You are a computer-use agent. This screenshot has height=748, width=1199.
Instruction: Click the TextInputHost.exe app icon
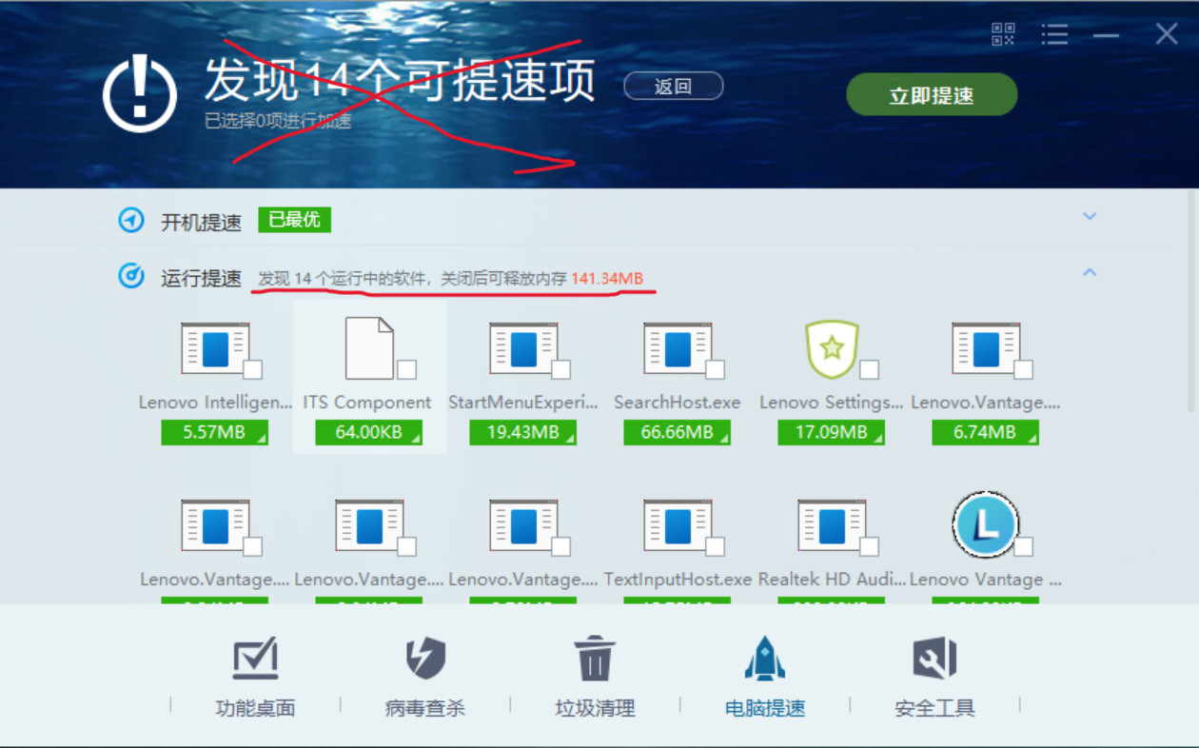pyautogui.click(x=678, y=526)
